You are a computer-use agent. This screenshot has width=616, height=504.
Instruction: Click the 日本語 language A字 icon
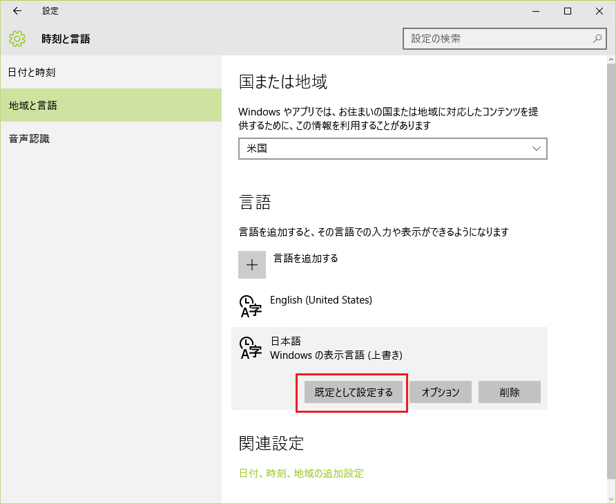coord(250,348)
